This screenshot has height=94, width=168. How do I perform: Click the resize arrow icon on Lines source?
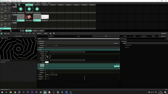117,64
